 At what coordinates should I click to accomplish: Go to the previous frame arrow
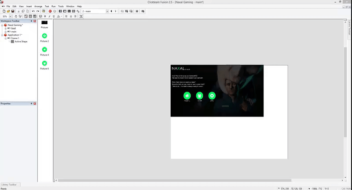click(x=111, y=11)
